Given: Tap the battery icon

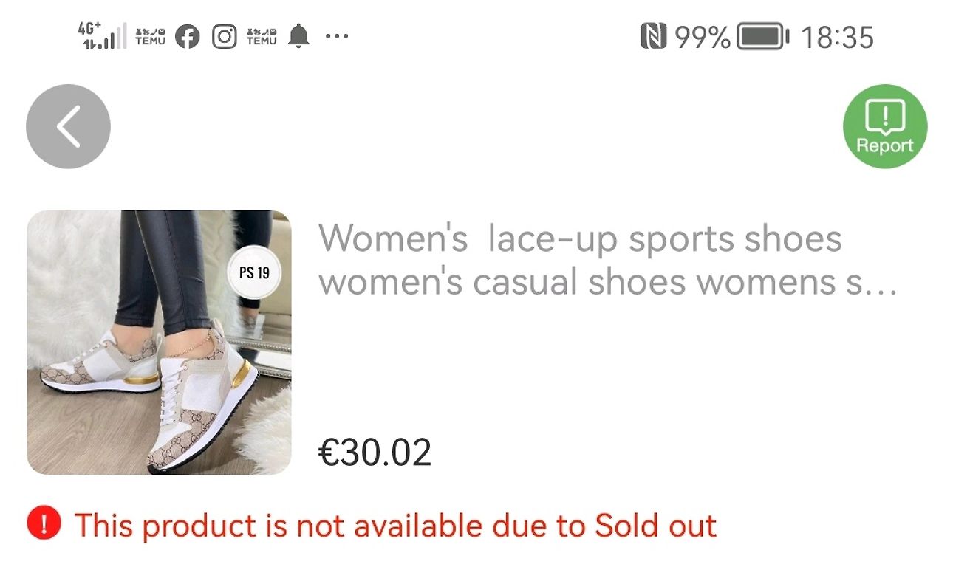Looking at the screenshot, I should (763, 36).
